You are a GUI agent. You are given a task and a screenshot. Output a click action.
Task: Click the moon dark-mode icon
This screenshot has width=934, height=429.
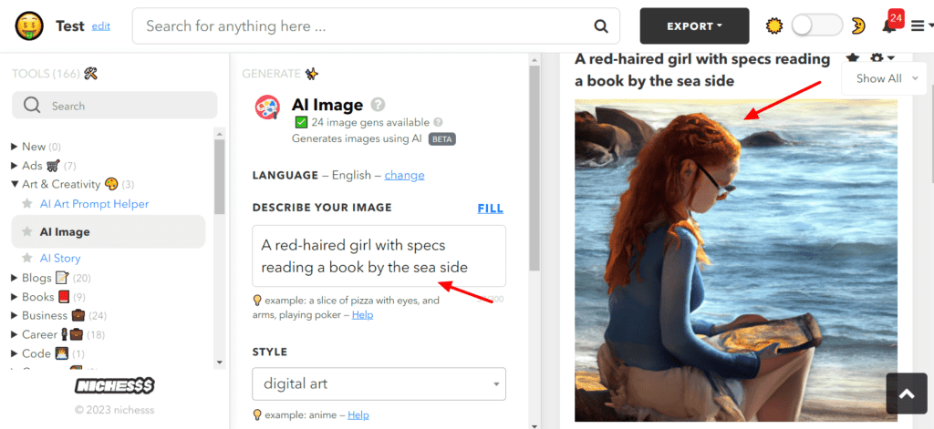tap(857, 26)
